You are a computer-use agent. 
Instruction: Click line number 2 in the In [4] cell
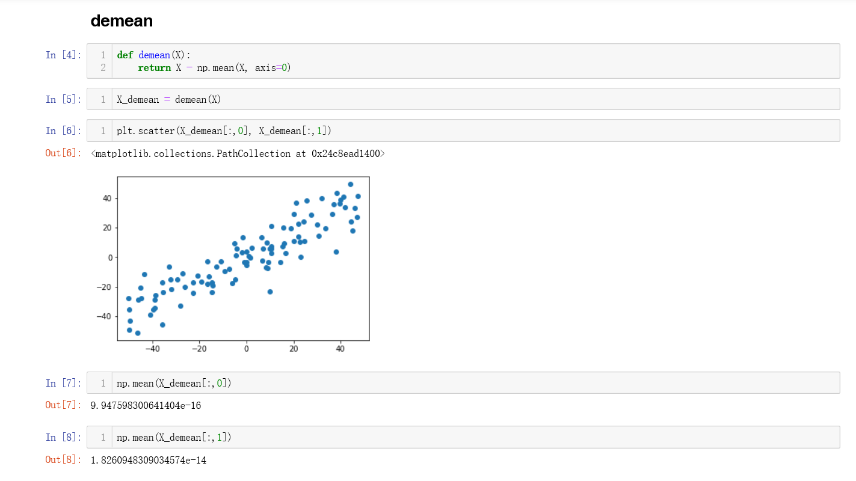click(x=103, y=68)
